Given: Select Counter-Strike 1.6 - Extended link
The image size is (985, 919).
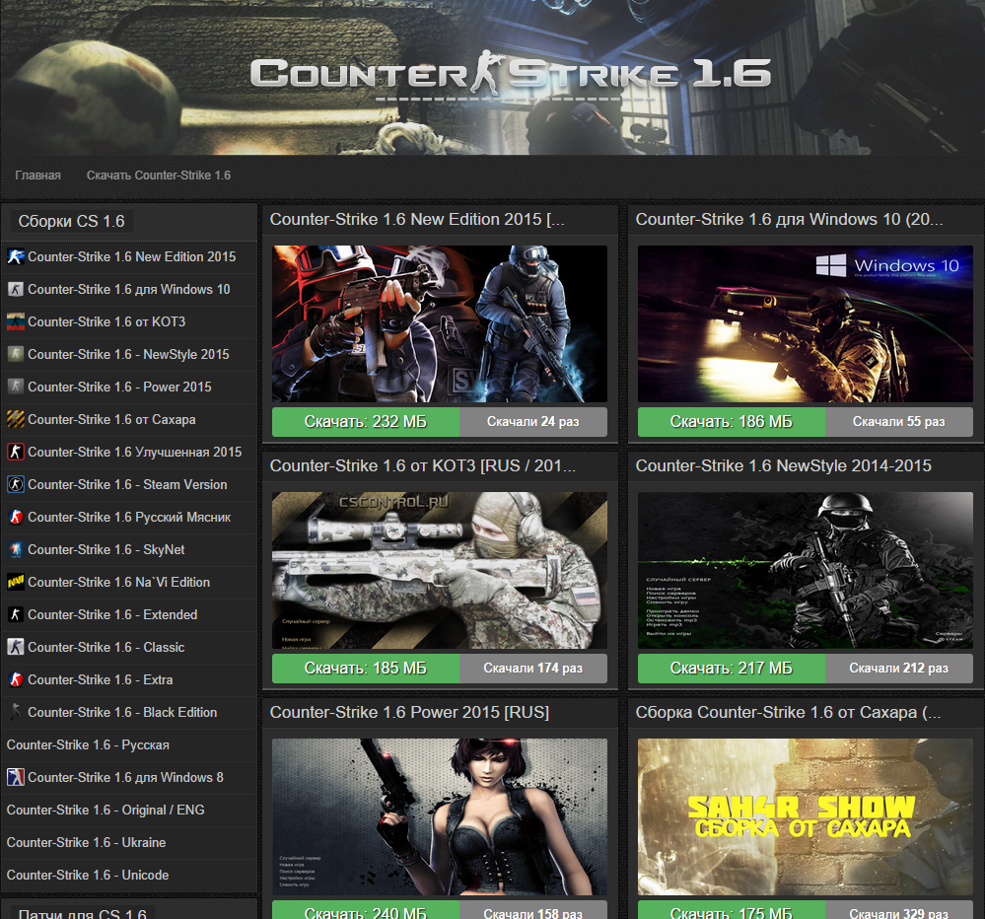Looking at the screenshot, I should coord(112,614).
